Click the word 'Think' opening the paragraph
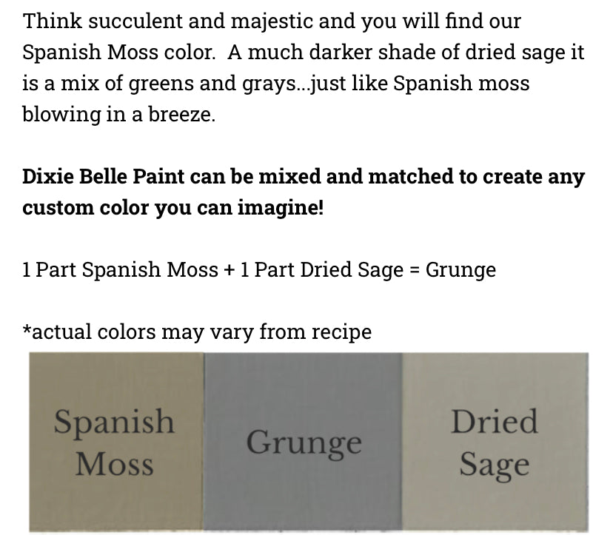The image size is (613, 535). point(53,21)
